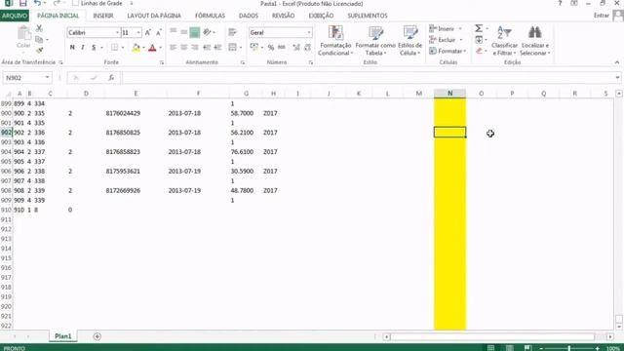Click Formatar in the Células group
The width and height of the screenshot is (624, 351).
pyautogui.click(x=448, y=51)
